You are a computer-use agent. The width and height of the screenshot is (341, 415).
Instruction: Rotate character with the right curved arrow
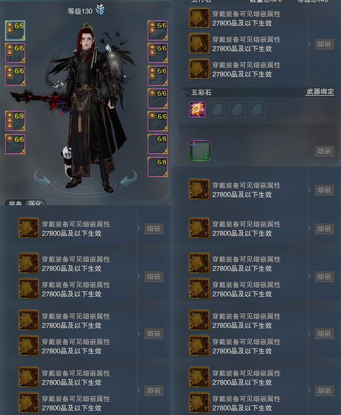click(x=128, y=177)
